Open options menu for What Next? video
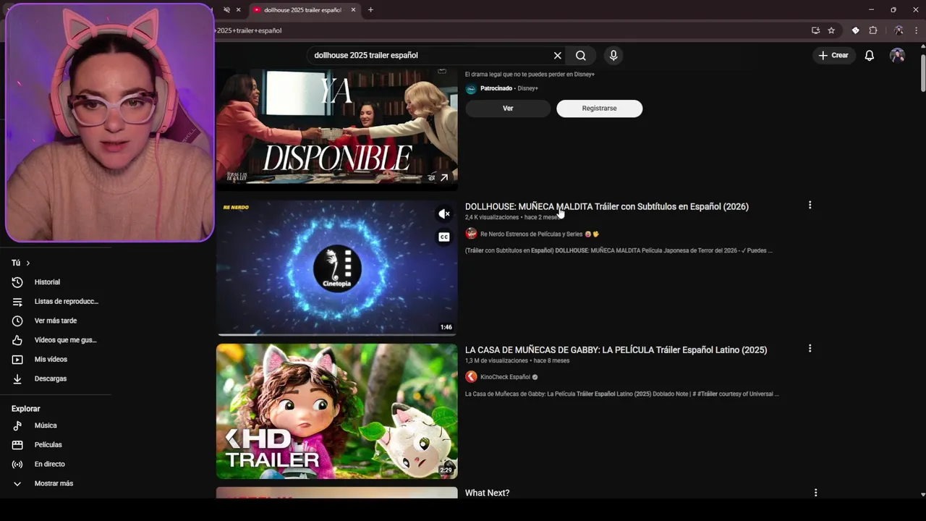This screenshot has width=926, height=521. (815, 493)
